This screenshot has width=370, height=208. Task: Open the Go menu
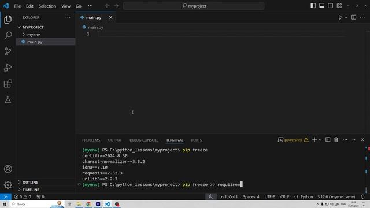(79, 6)
